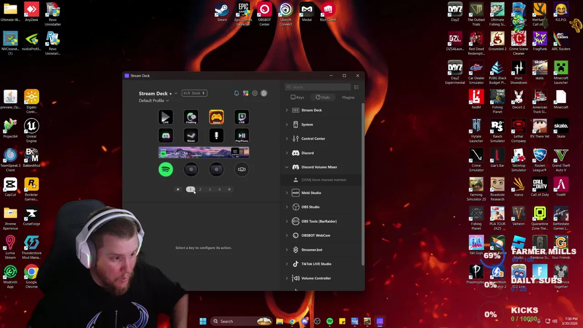This screenshot has height=328, width=583.
Task: Open Unreal Engine desktop shortcut
Action: point(31,131)
